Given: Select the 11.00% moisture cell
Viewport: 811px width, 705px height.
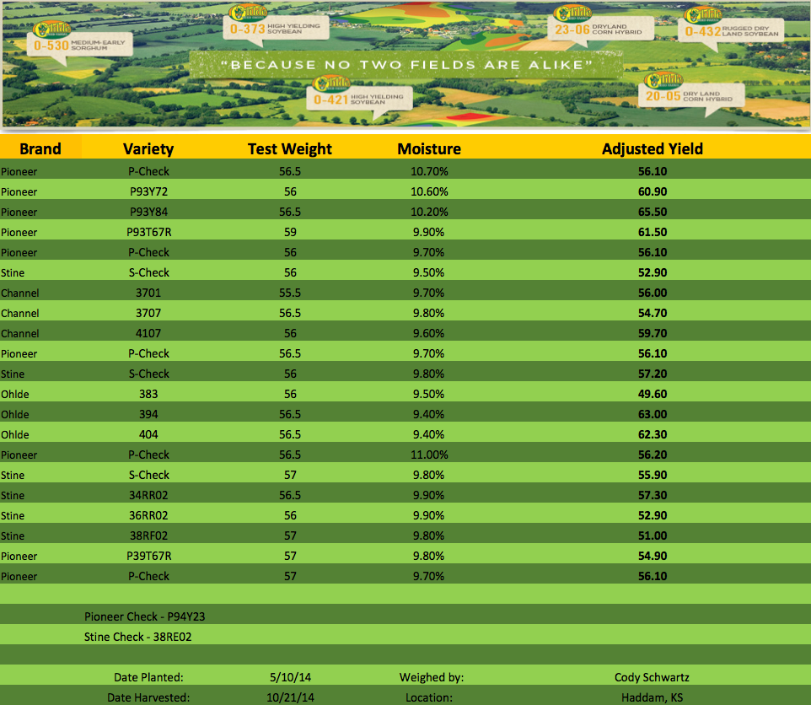Looking at the screenshot, I should point(429,455).
